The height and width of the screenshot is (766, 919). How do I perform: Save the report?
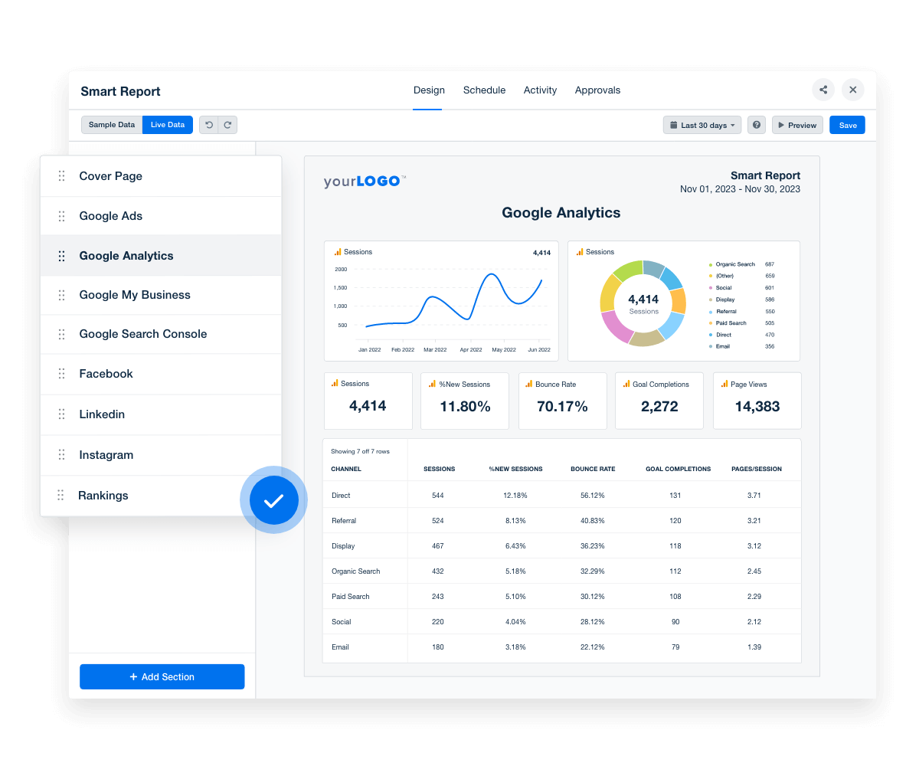pyautogui.click(x=847, y=125)
